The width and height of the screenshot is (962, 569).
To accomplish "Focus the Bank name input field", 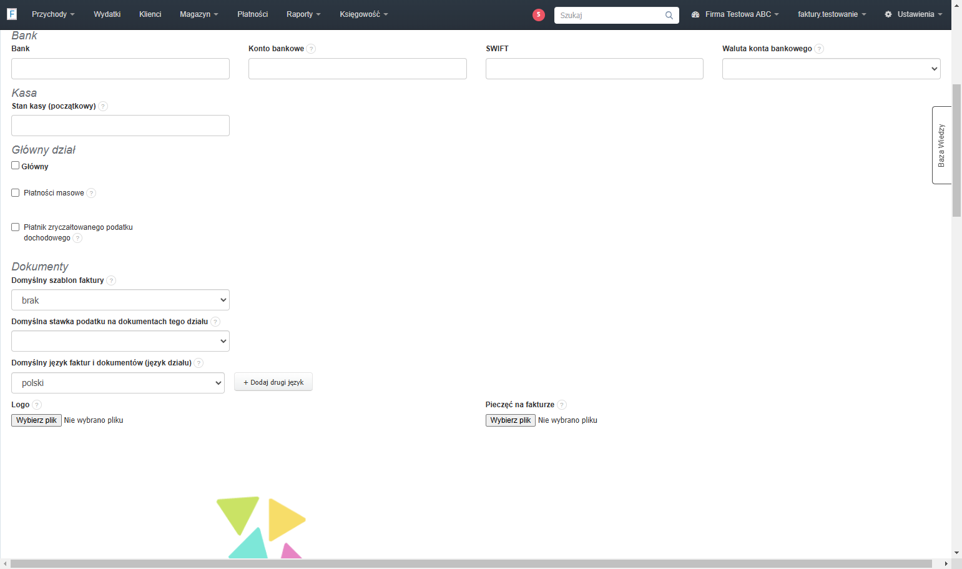I will (x=120, y=69).
